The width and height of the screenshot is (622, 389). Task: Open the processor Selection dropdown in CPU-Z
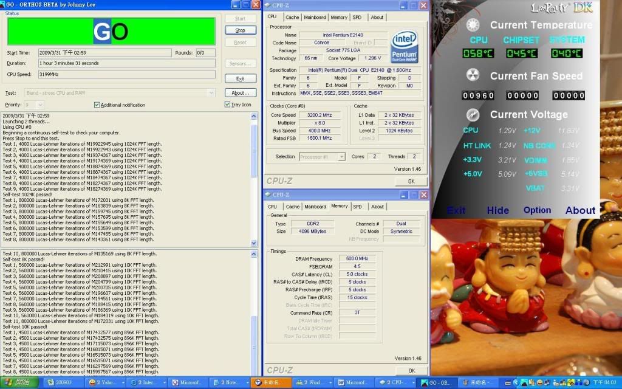click(341, 157)
